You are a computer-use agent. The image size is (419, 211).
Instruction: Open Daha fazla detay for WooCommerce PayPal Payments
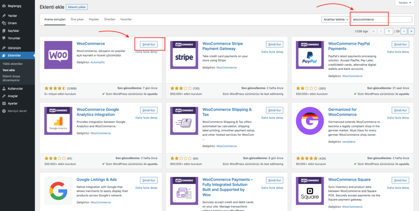(398, 52)
